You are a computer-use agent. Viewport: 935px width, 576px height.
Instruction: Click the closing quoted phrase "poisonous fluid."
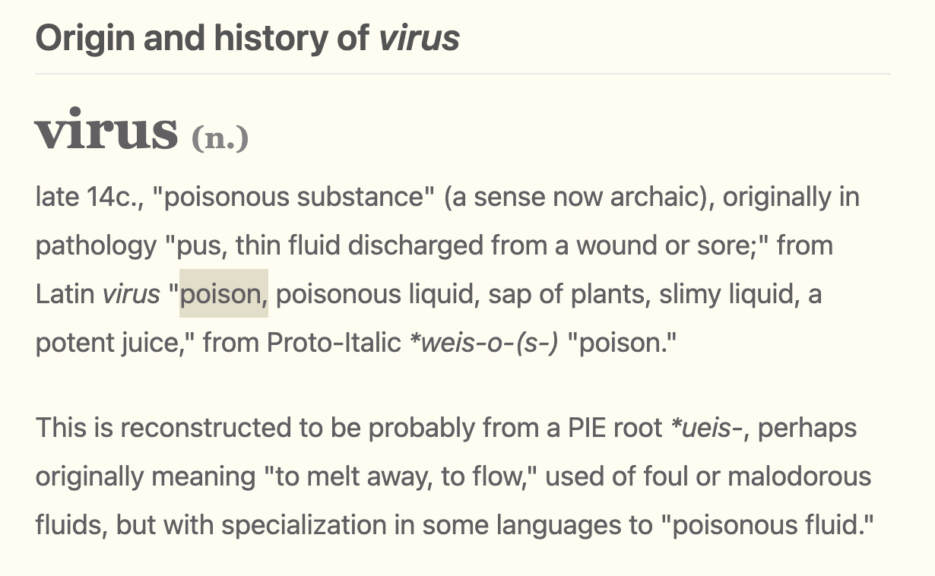point(769,525)
